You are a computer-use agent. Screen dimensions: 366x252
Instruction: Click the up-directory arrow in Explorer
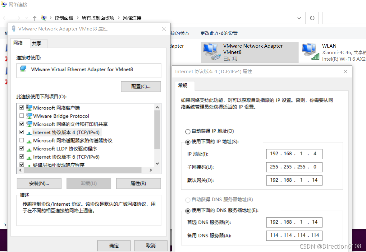(35, 18)
